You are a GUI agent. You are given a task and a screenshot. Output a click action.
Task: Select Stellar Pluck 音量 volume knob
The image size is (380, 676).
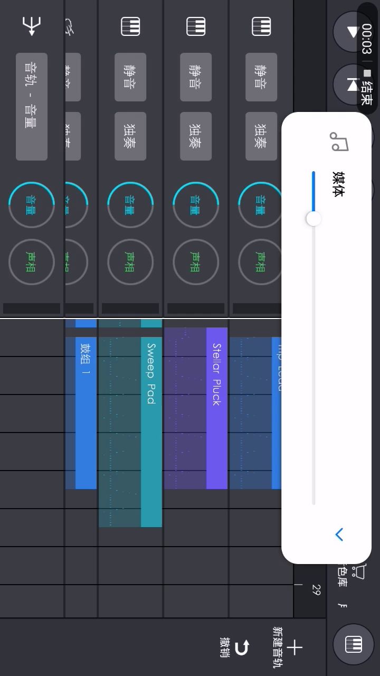[x=196, y=205]
